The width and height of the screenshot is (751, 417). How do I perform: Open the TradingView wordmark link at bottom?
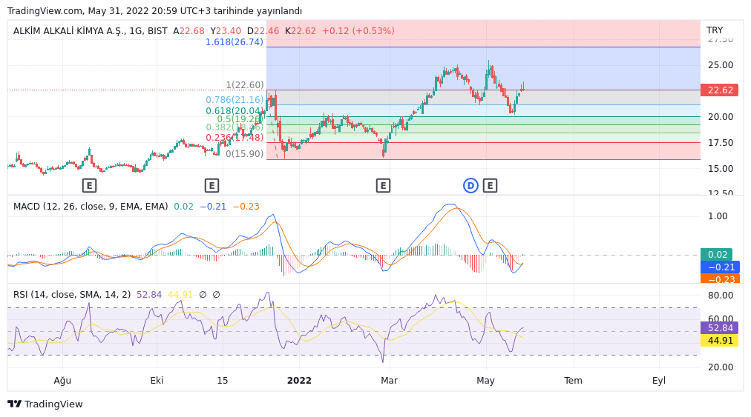pyautogui.click(x=53, y=404)
